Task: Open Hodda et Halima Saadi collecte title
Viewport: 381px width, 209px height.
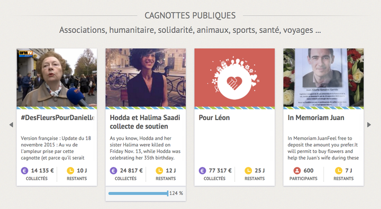Action: point(145,122)
